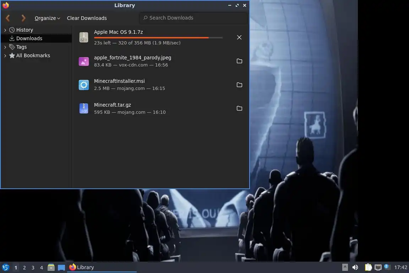Maximize the Library window
The height and width of the screenshot is (273, 409).
(x=237, y=5)
